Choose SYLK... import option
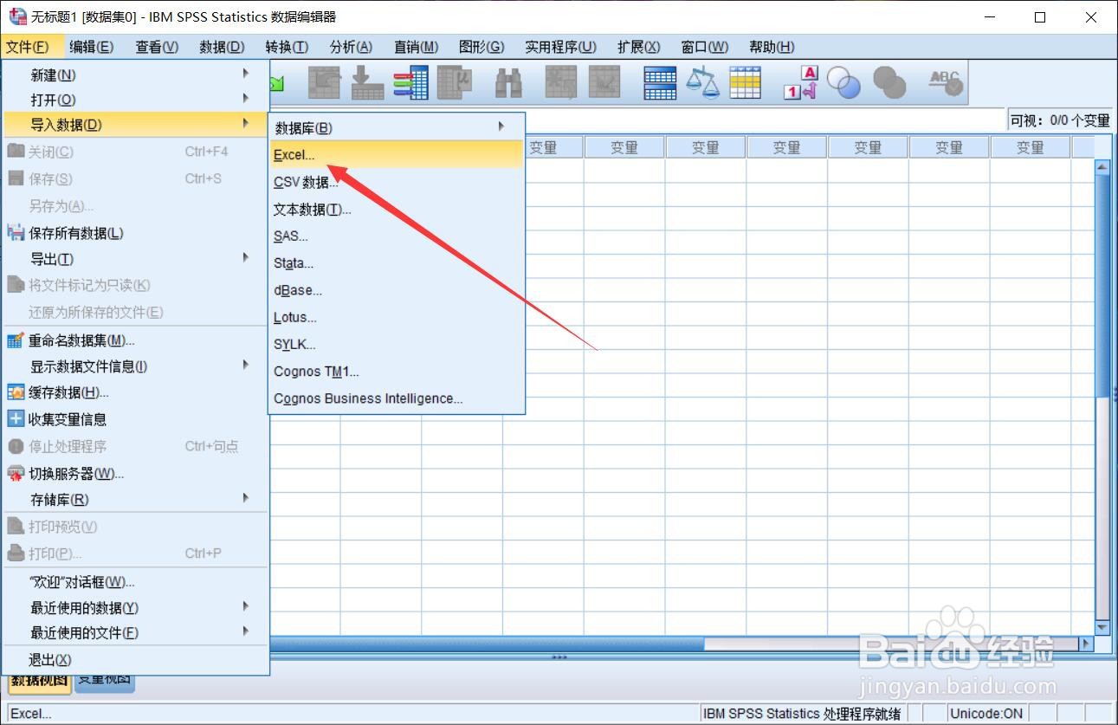 tap(397, 344)
